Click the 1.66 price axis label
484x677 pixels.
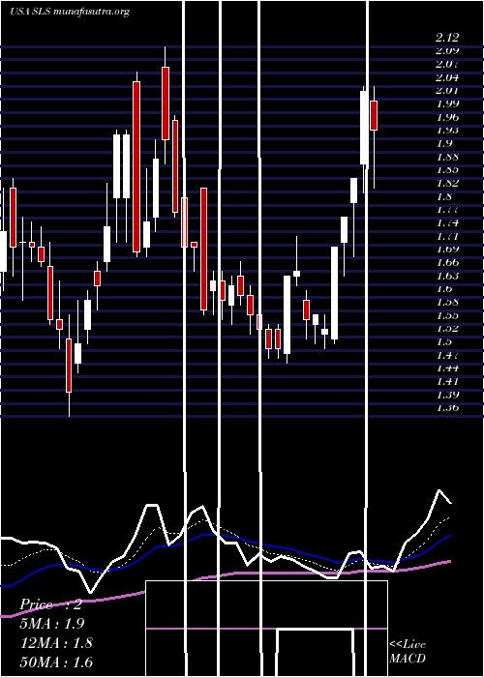click(x=447, y=262)
